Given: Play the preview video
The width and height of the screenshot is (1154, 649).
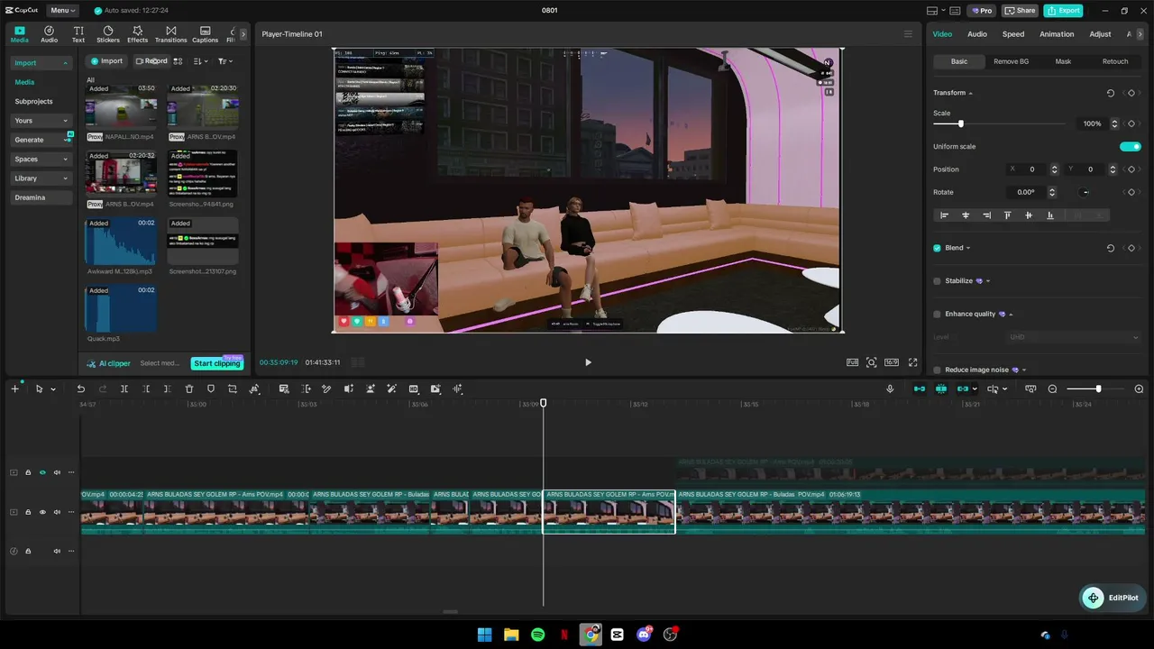Looking at the screenshot, I should (588, 362).
